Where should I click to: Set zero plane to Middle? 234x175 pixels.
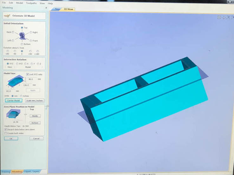tap(35, 116)
